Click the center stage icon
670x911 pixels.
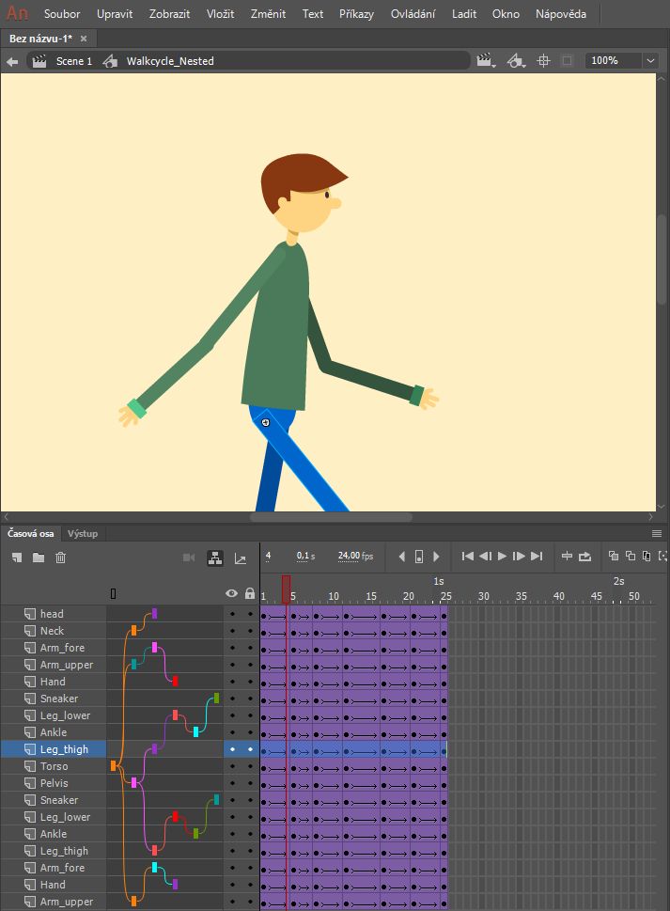point(543,61)
